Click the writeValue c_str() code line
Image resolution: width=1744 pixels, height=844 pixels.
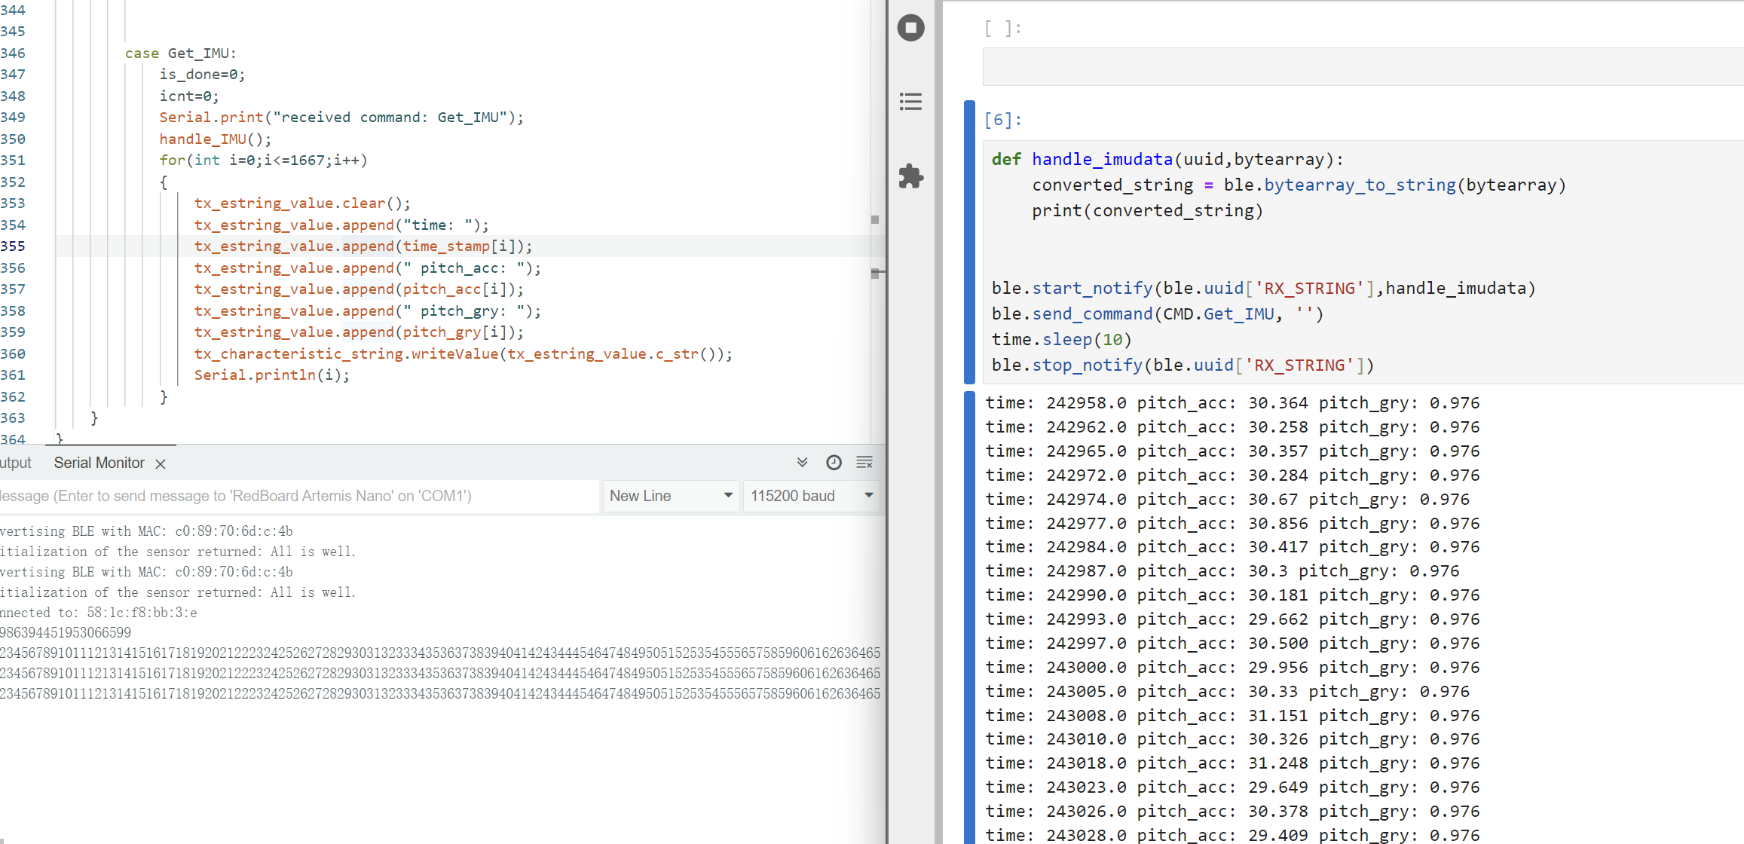pyautogui.click(x=463, y=354)
